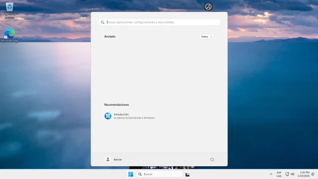Expand hidden system tray icons chevron
This screenshot has height=179, width=318.
(x=271, y=174)
